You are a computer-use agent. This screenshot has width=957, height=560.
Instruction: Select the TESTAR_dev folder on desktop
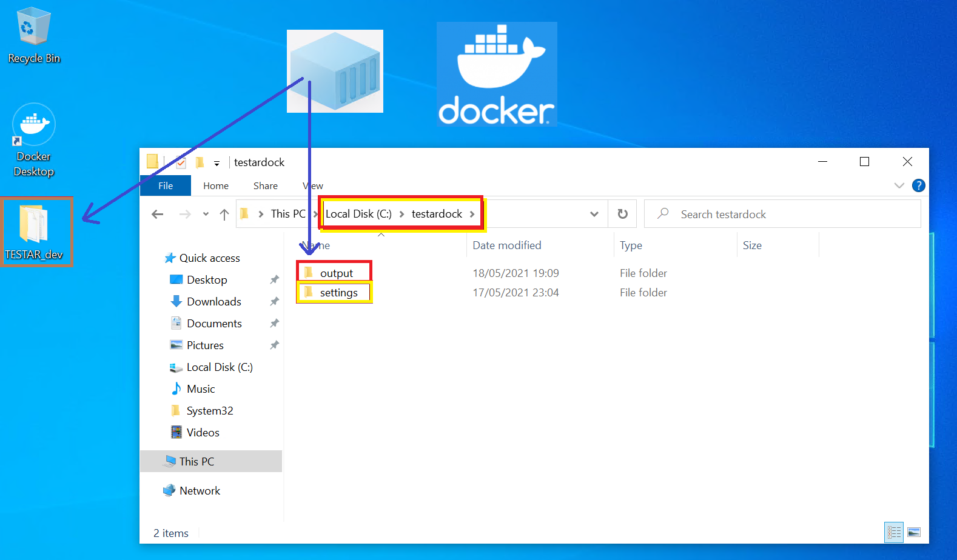coord(34,233)
